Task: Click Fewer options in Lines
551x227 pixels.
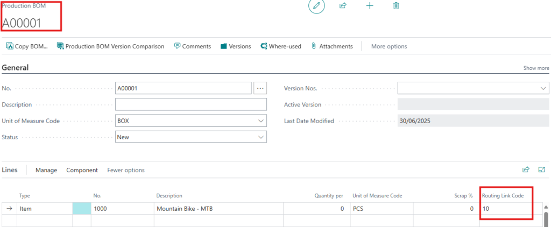Action: coord(126,170)
